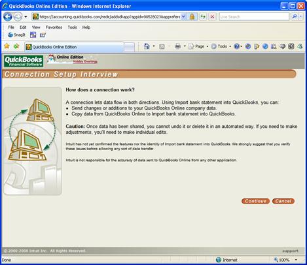Open the search provider options dropdown
307x265 pixels.
(301, 16)
